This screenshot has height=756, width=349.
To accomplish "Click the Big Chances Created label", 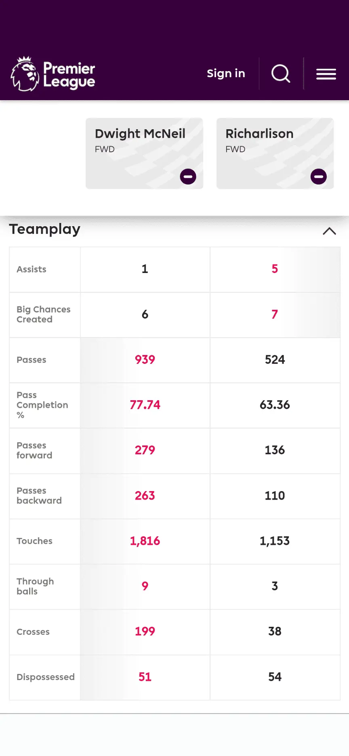I will 43,314.
